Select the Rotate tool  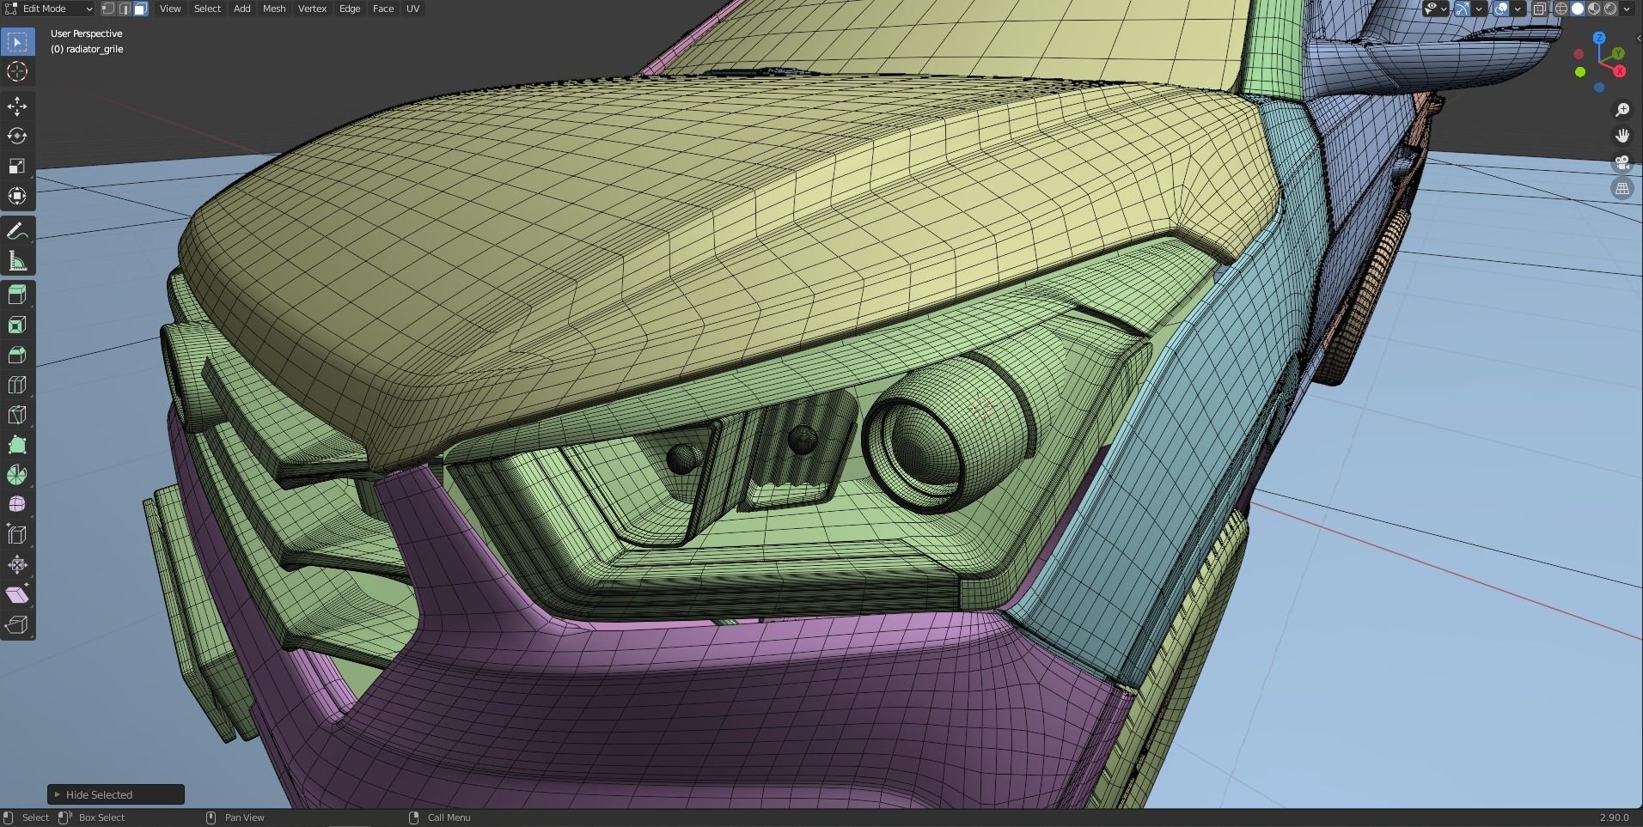coord(17,136)
